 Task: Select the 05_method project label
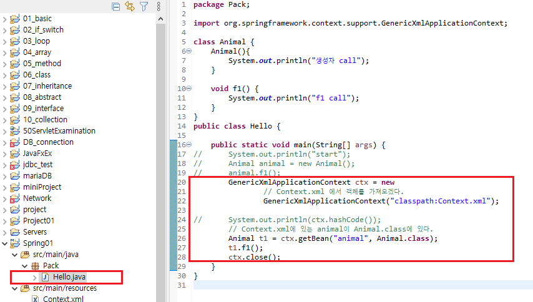tap(42, 64)
